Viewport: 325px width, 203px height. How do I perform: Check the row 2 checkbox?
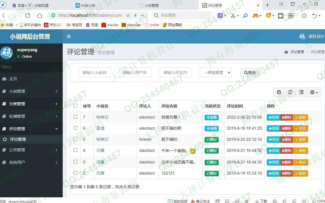[76, 173]
